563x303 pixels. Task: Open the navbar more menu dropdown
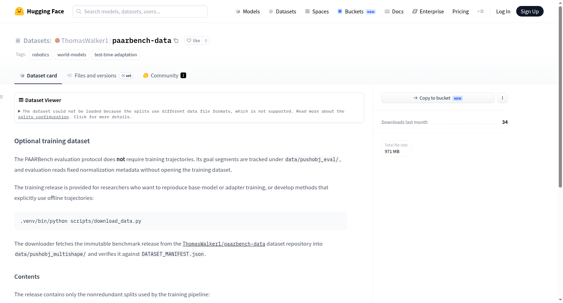click(481, 11)
